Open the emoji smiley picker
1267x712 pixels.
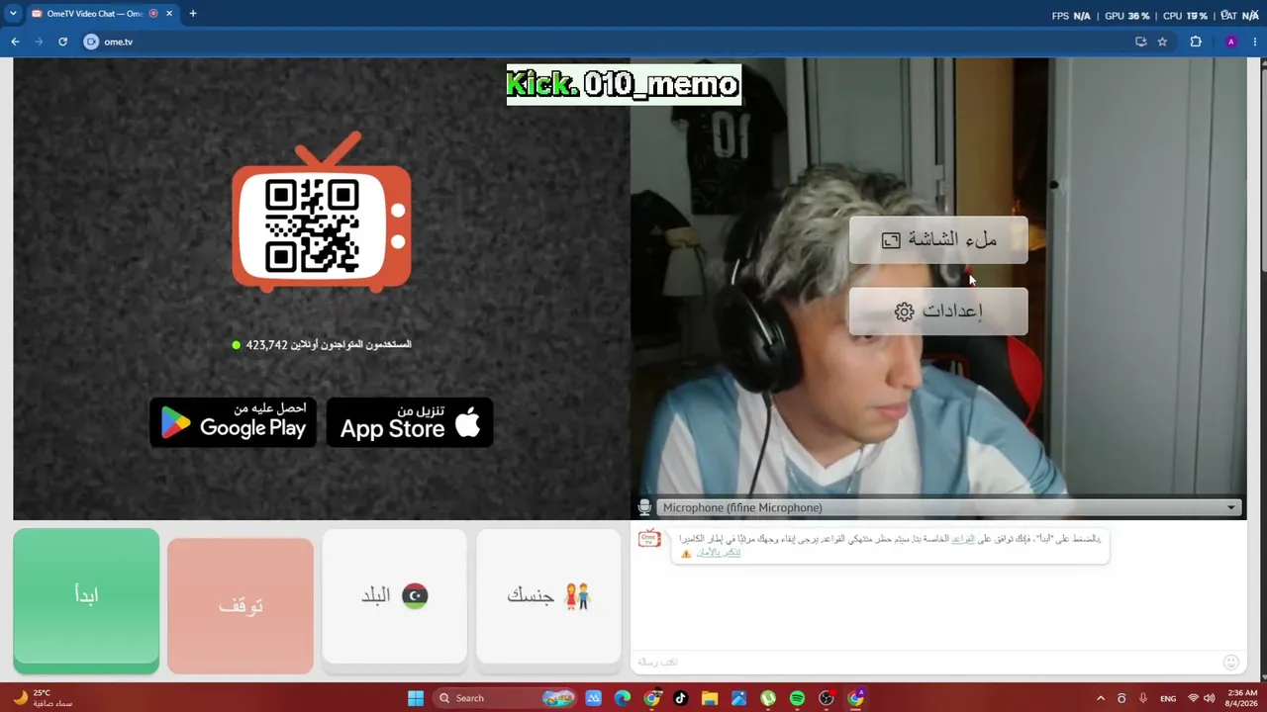point(1231,662)
